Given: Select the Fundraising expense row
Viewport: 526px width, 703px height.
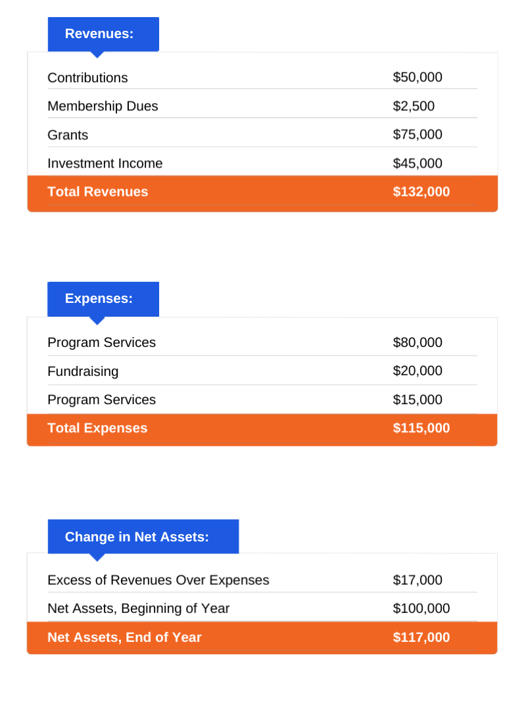Looking at the screenshot, I should pos(262,371).
